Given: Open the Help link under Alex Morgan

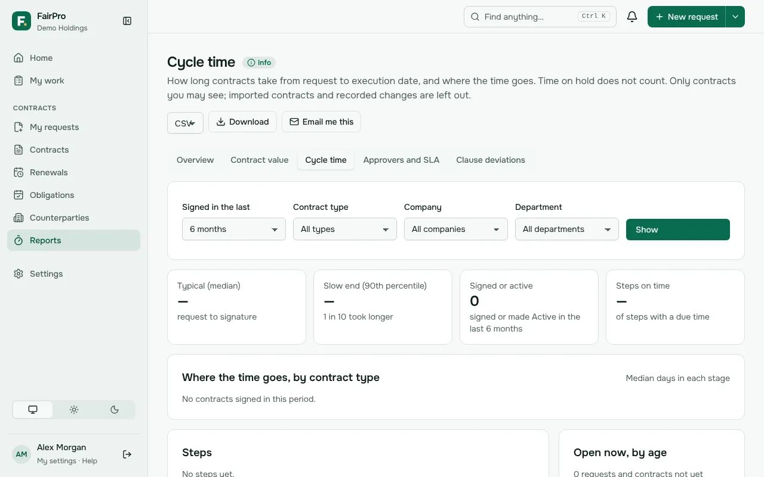Looking at the screenshot, I should [90, 461].
